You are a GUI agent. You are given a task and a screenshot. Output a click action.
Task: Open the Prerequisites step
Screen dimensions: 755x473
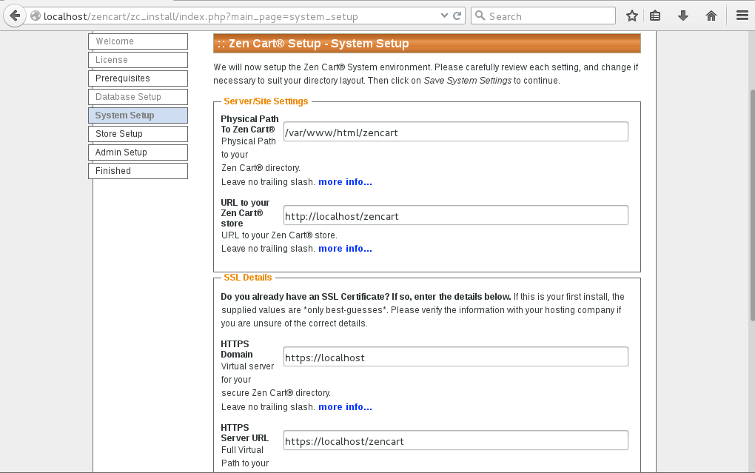(138, 78)
